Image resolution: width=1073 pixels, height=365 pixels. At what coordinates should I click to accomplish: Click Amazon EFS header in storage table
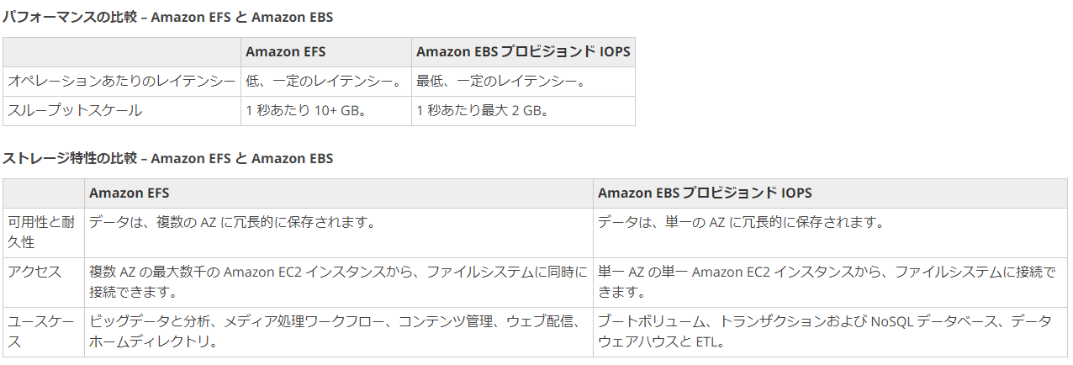tap(129, 193)
